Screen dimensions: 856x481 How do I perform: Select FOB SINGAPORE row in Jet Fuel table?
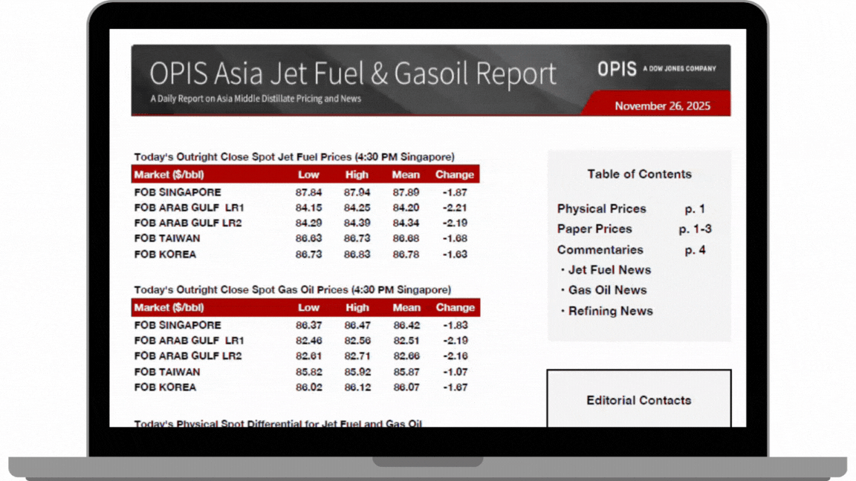(x=178, y=192)
